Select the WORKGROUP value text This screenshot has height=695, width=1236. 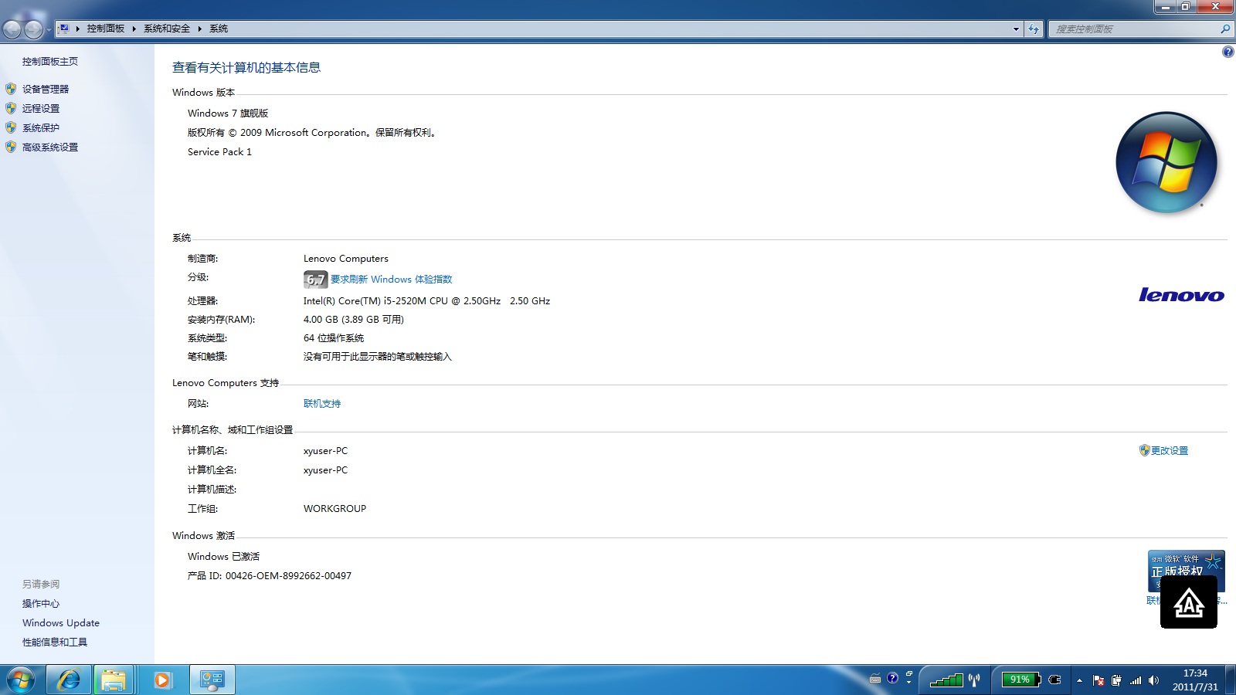pyautogui.click(x=334, y=509)
